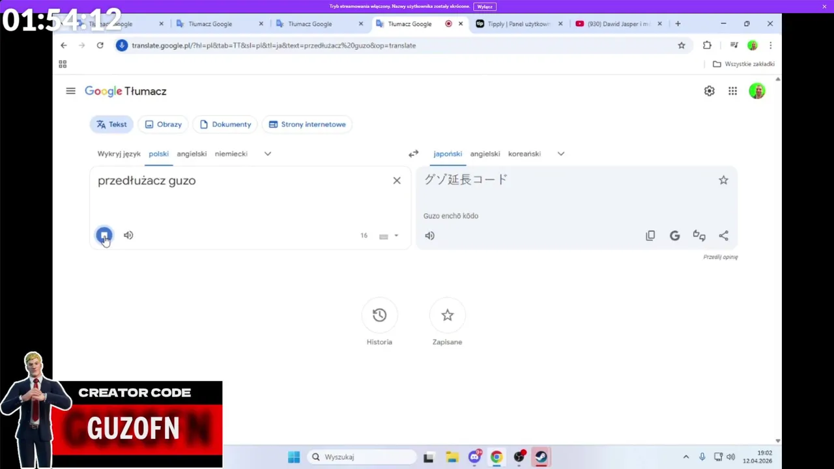
Task: Open Google account avatar menu
Action: tap(756, 91)
